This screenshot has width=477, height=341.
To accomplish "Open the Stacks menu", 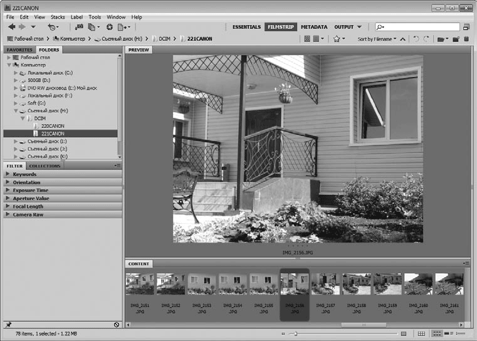I will point(58,17).
